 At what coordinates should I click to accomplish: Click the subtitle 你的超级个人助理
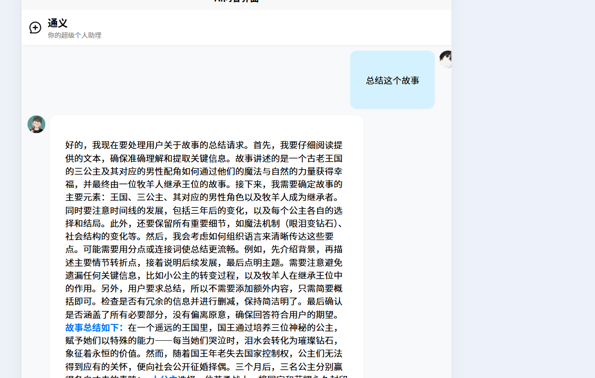click(x=75, y=36)
